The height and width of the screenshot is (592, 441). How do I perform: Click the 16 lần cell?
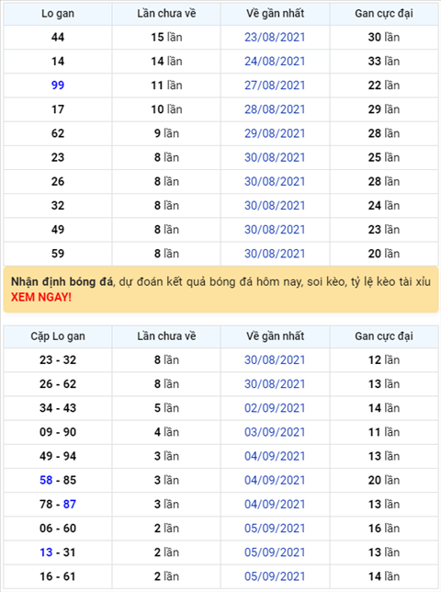[x=384, y=529]
